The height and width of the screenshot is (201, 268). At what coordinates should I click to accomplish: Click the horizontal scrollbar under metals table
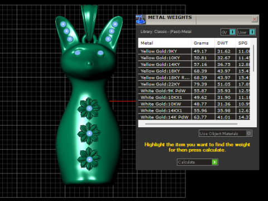pos(191,124)
